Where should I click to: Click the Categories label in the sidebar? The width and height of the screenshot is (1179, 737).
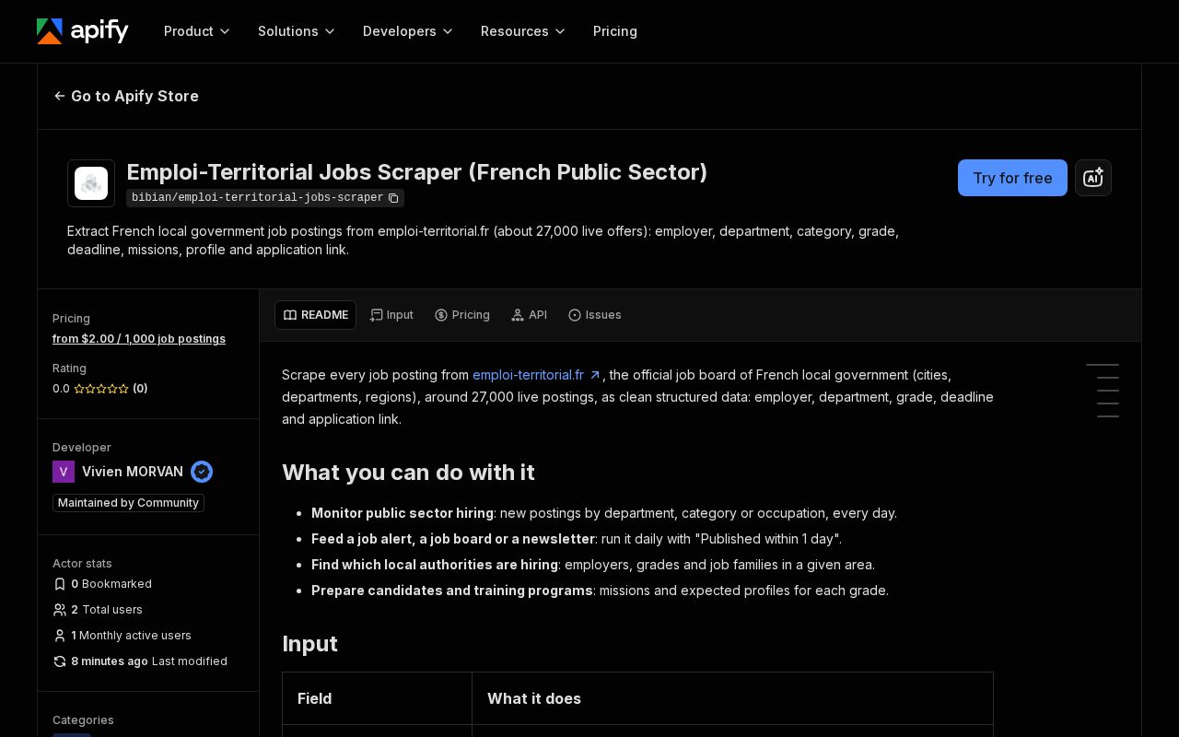83,720
